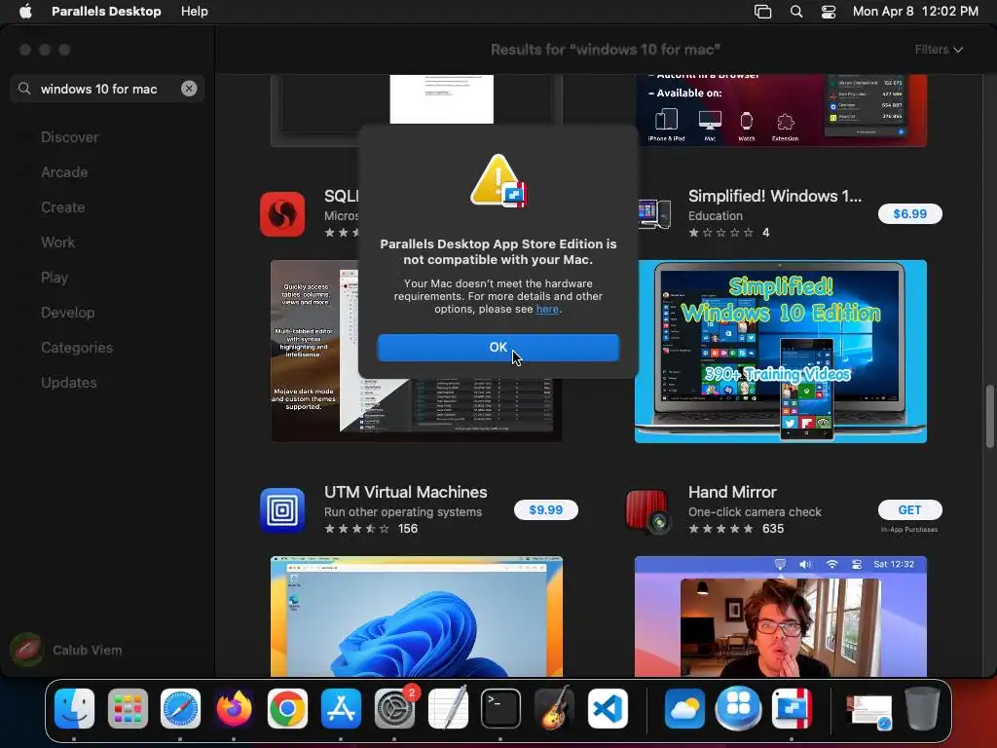Go to the Categories section
997x748 pixels.
click(x=77, y=348)
